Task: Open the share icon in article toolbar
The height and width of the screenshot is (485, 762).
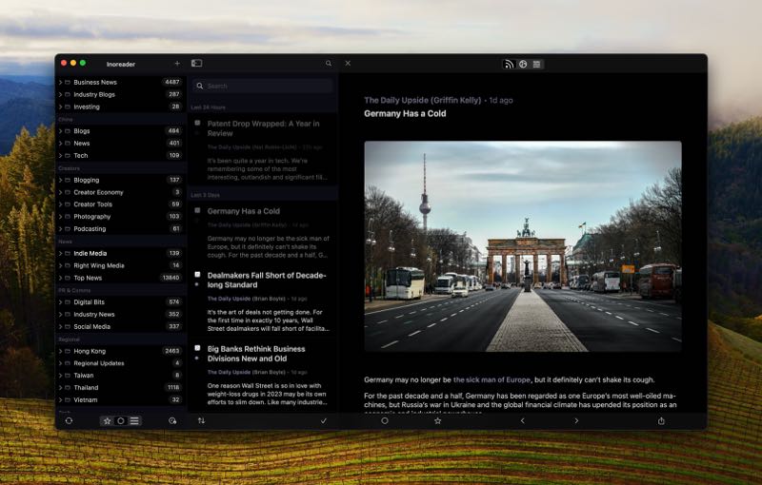Action: [x=661, y=420]
